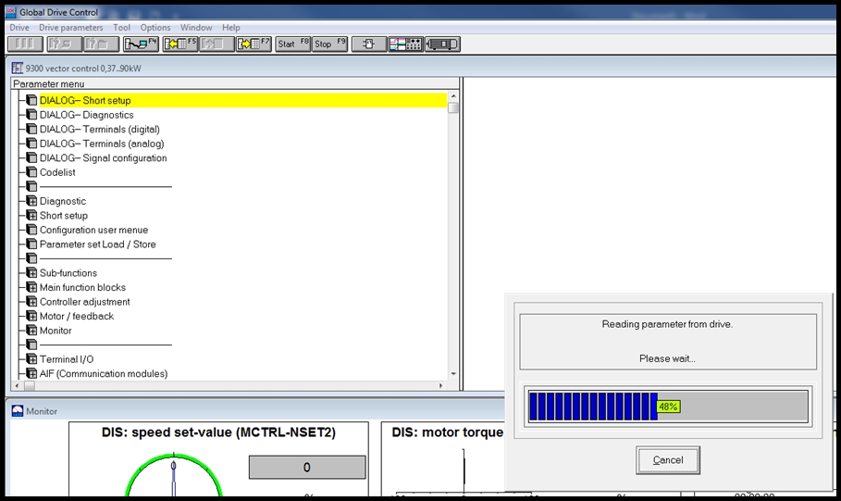Select Configuration user menue entry
The image size is (841, 501).
[x=93, y=230]
